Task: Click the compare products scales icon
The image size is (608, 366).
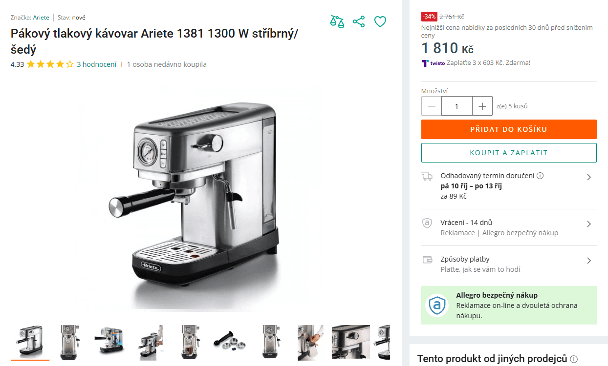Action: [337, 21]
